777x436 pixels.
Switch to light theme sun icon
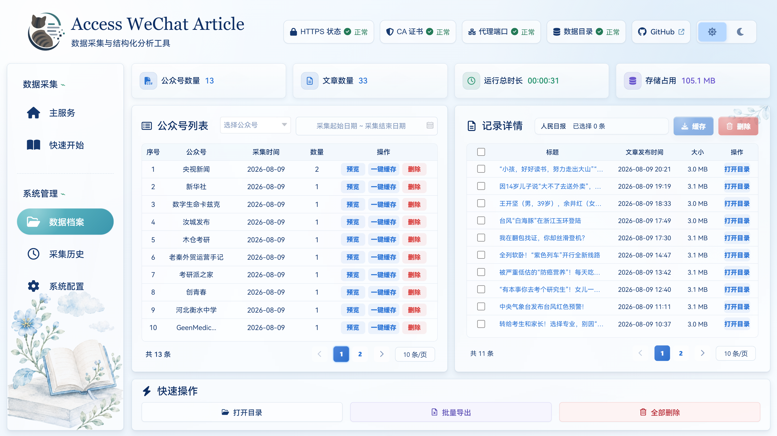click(x=712, y=32)
